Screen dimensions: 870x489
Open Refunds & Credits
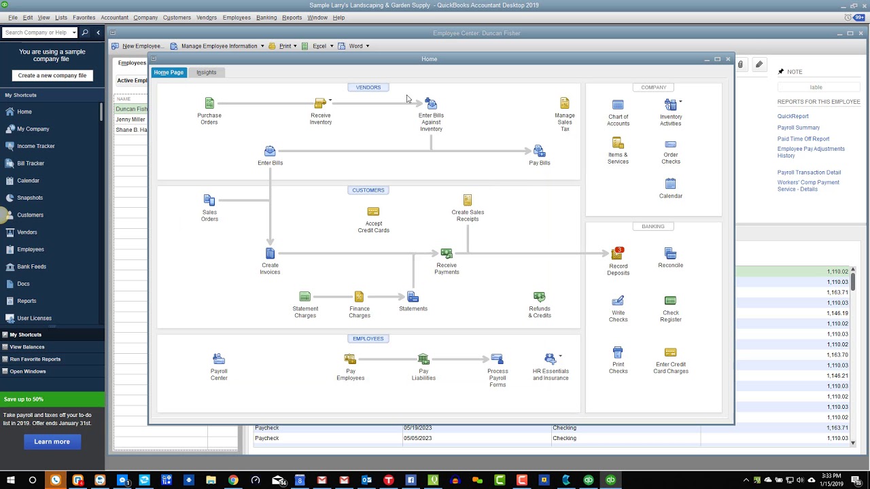[x=539, y=297]
